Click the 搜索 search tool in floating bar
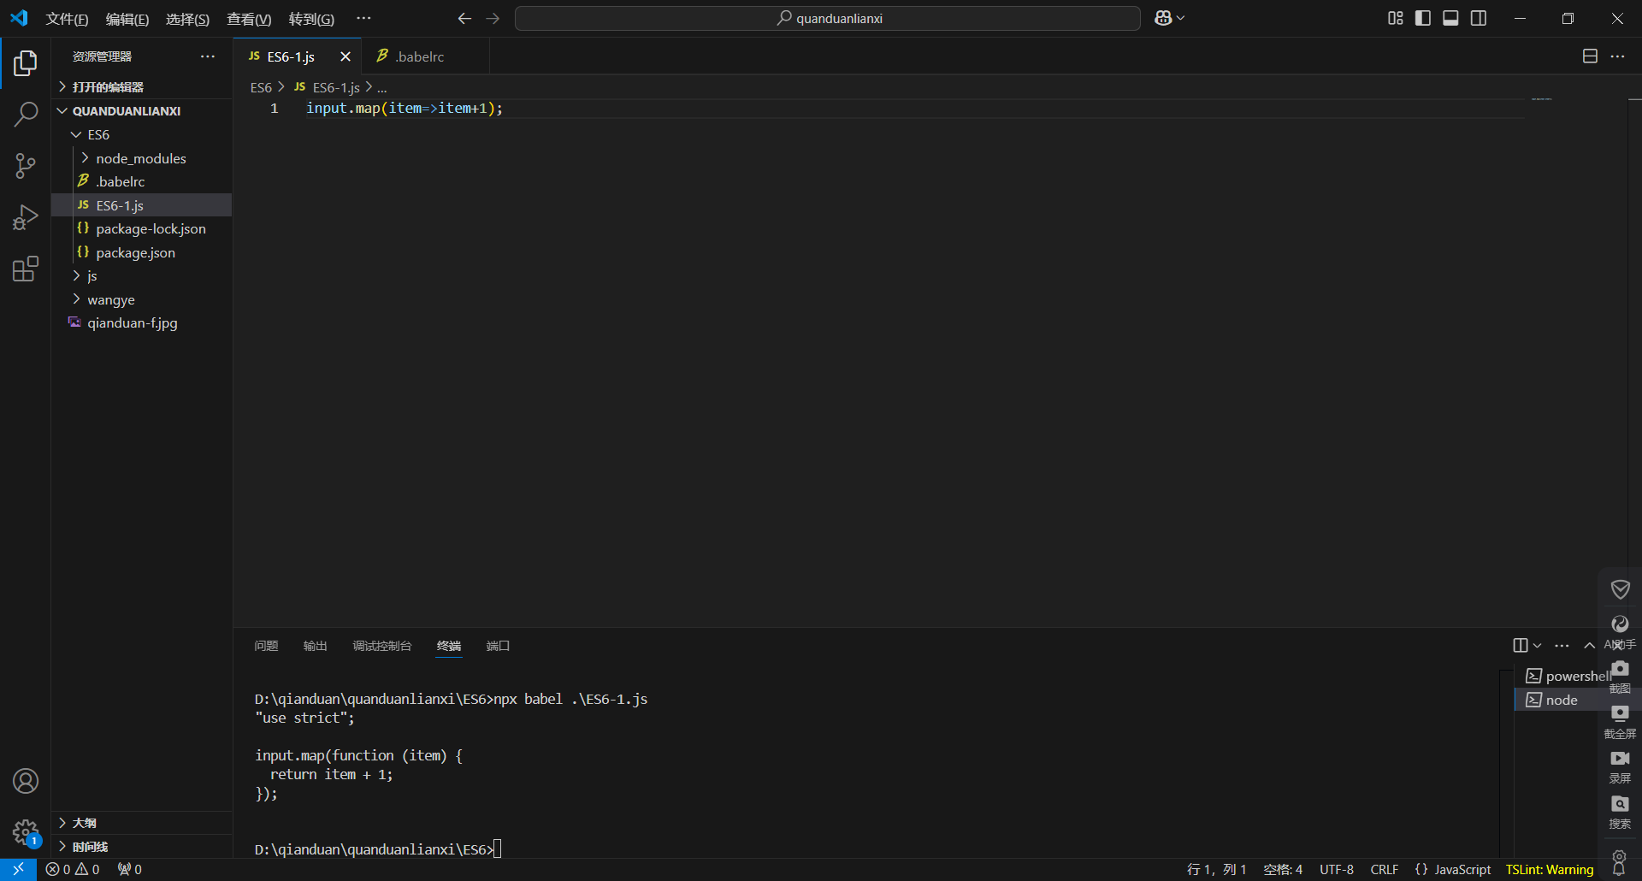 (x=1620, y=812)
